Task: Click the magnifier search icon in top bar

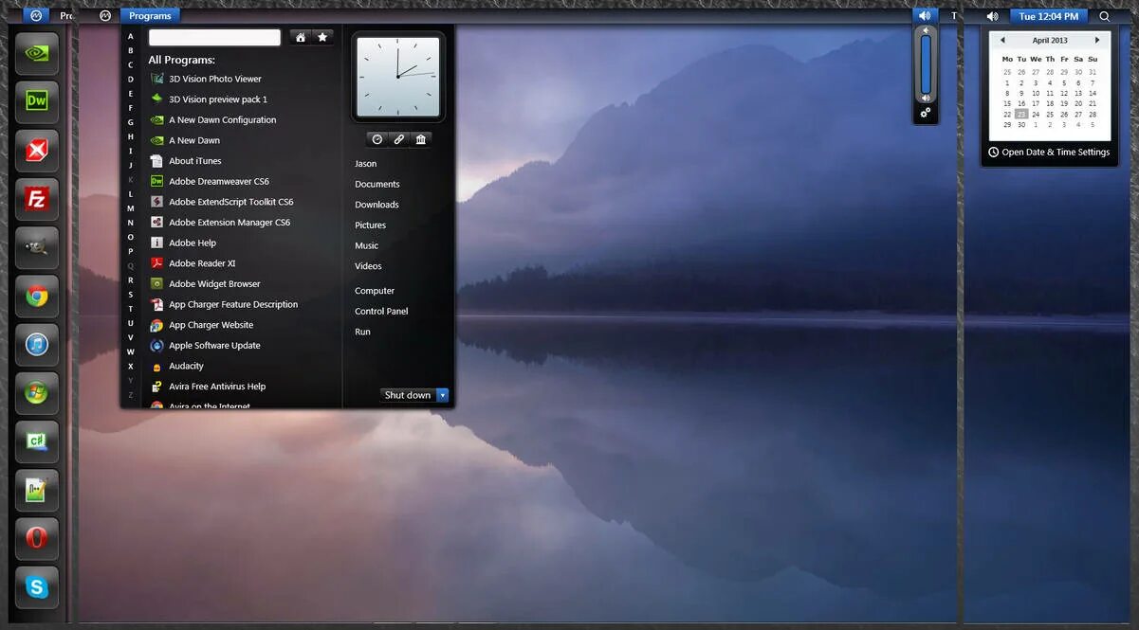Action: (x=1104, y=16)
